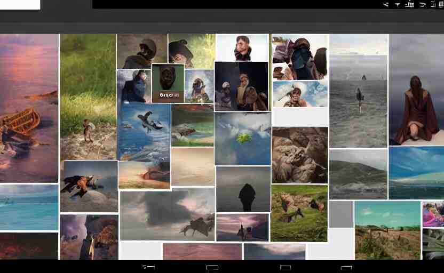Click the last rectangle icon in bottom bar
Viewport: 444px width, 273px height.
pos(346,267)
